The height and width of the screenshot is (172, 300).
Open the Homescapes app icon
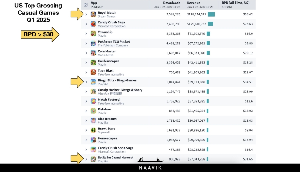93,140
